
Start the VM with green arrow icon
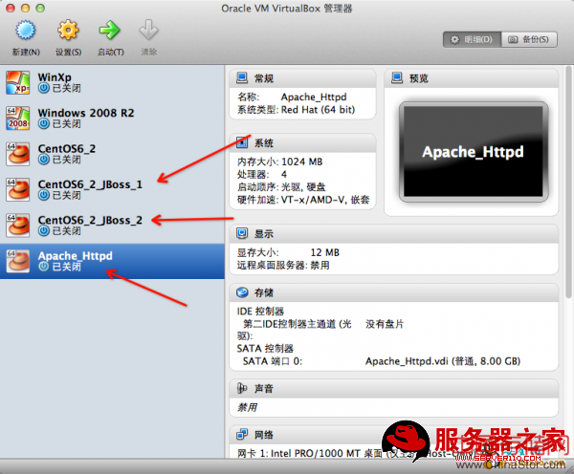pos(109,32)
